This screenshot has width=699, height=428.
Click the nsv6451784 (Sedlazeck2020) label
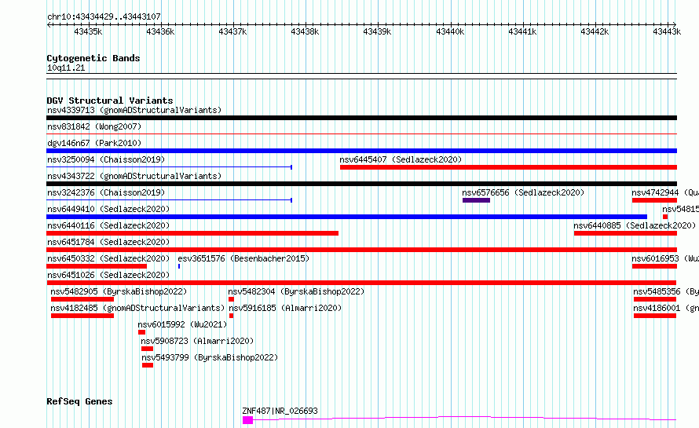click(x=108, y=242)
